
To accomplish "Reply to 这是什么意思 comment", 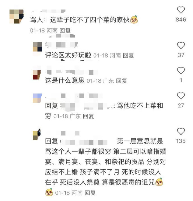I will pos(122,81).
